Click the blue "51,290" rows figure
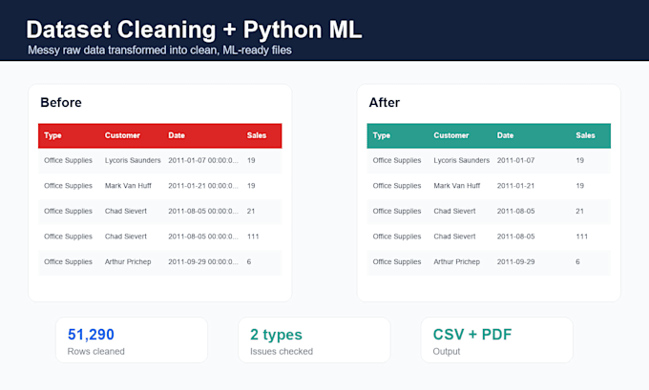The image size is (649, 390). (91, 335)
